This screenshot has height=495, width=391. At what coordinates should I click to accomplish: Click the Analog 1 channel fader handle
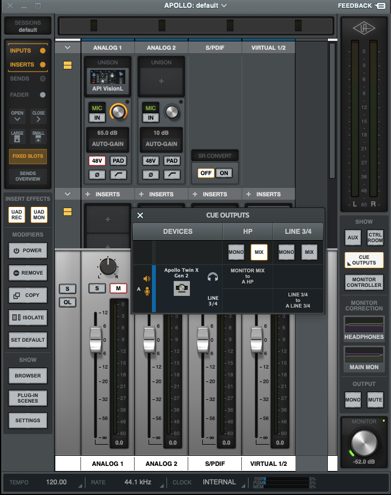pyautogui.click(x=96, y=340)
